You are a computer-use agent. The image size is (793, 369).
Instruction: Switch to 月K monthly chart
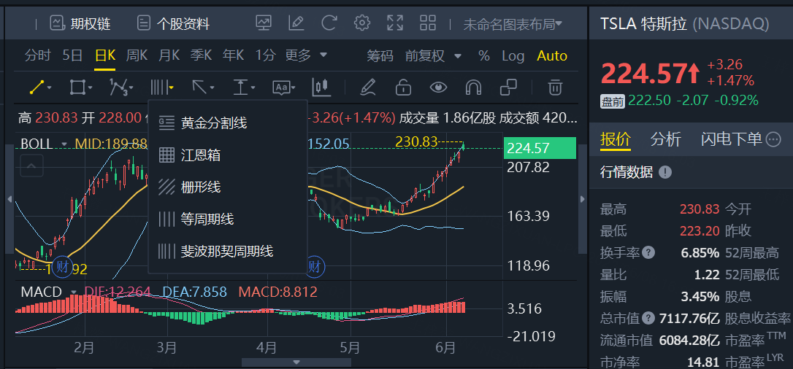[169, 55]
